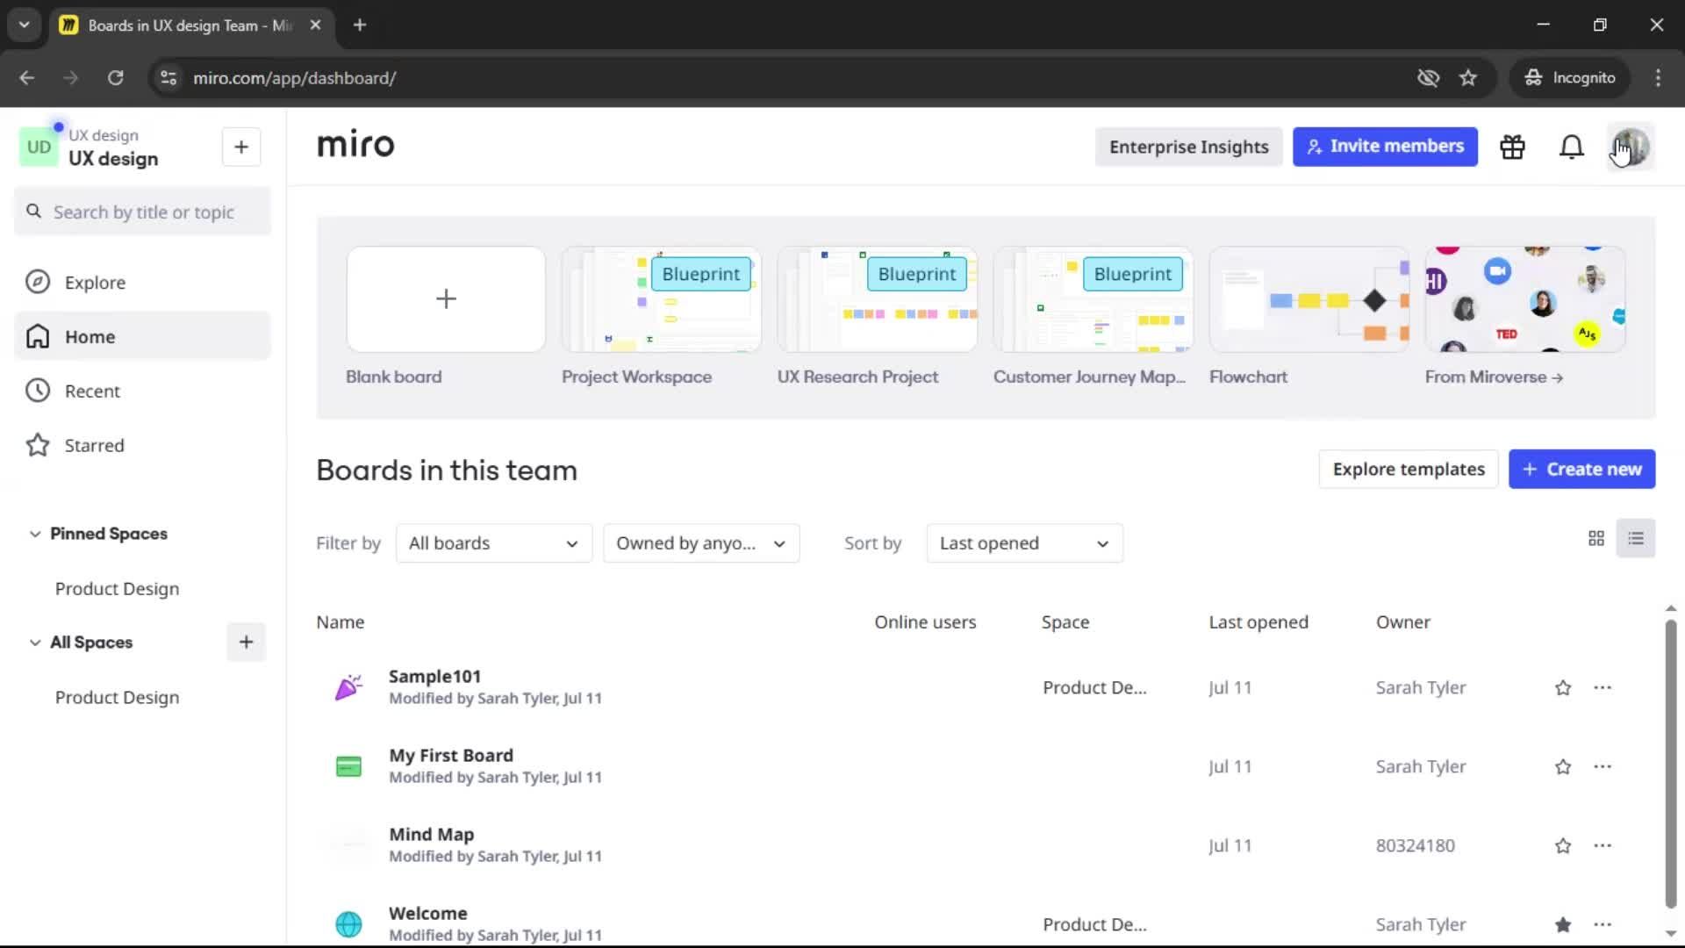Open Recent boards in sidebar

[142, 391]
